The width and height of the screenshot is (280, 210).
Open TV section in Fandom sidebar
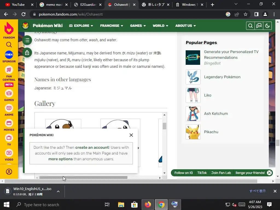[x=9, y=138]
